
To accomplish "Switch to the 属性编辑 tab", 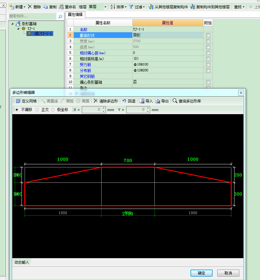I will 75,15.
